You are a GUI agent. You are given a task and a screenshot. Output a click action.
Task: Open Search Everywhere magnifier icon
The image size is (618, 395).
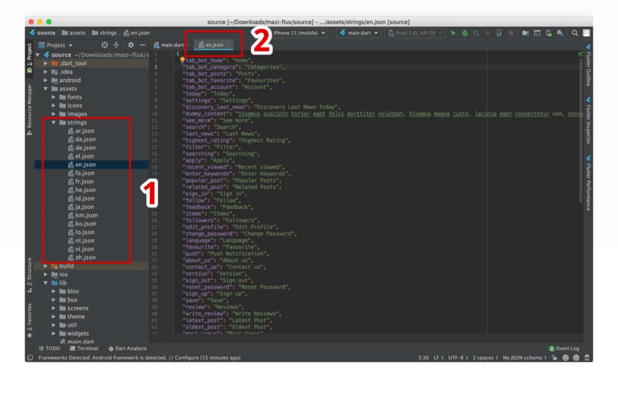[x=575, y=33]
